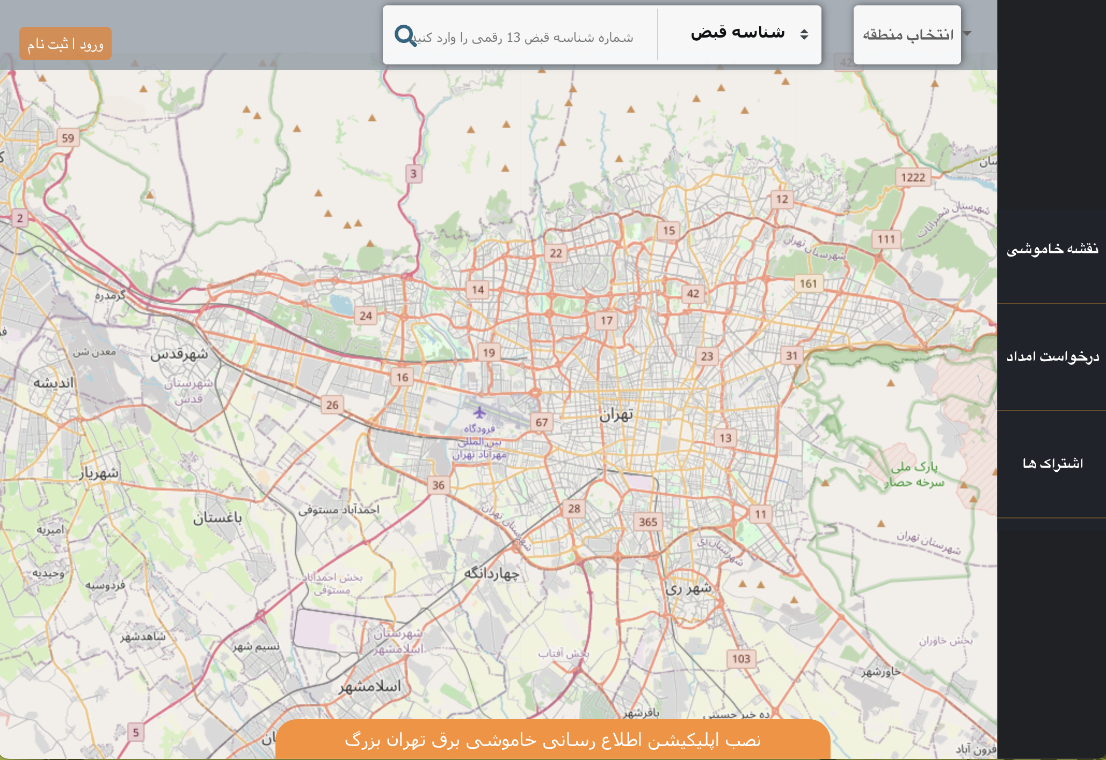Open نقشه خاموشی in the sidebar
Screen dimensions: 1106x760
1052,249
